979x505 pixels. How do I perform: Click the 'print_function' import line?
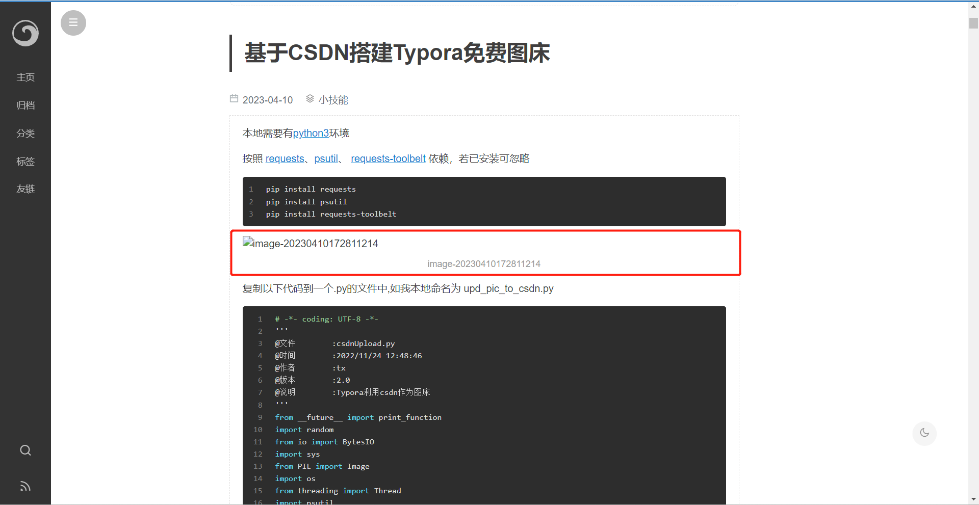(358, 417)
